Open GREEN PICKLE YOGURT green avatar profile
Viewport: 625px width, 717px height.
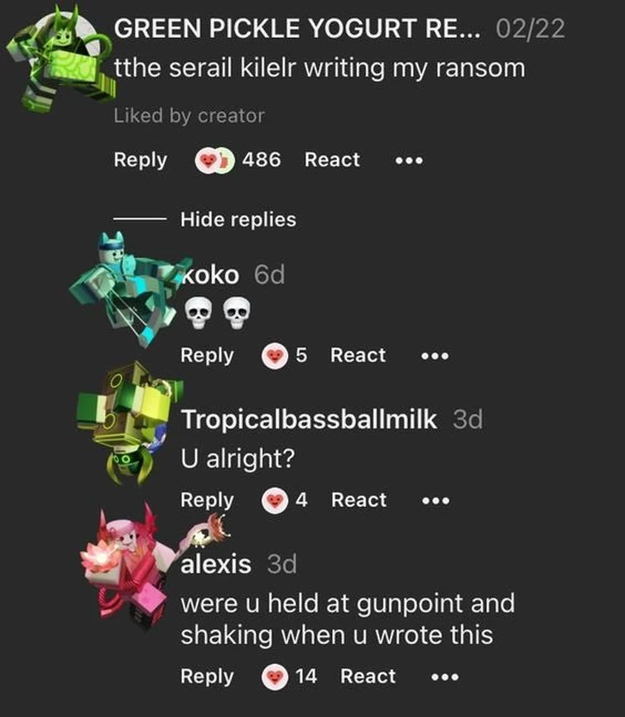(x=60, y=60)
